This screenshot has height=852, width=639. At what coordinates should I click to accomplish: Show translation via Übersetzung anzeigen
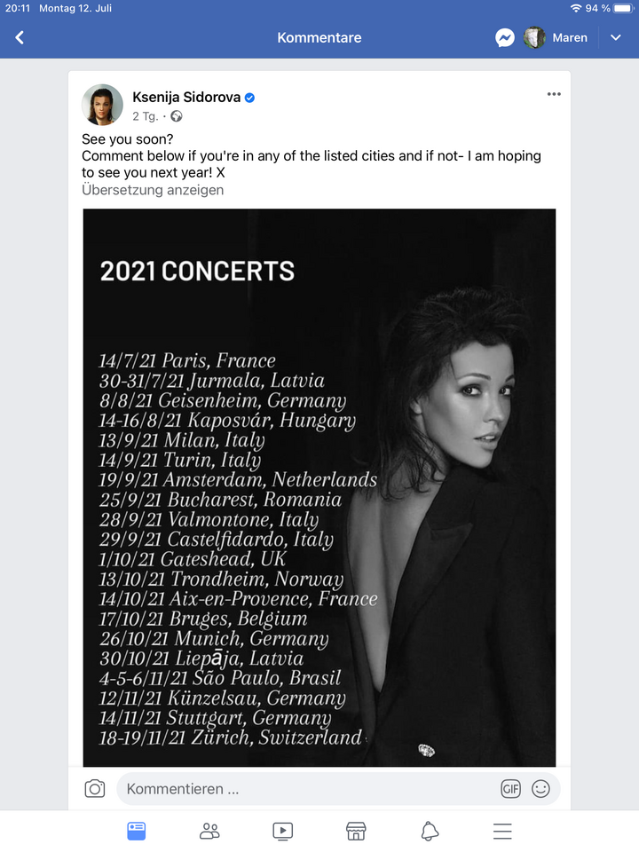[153, 190]
